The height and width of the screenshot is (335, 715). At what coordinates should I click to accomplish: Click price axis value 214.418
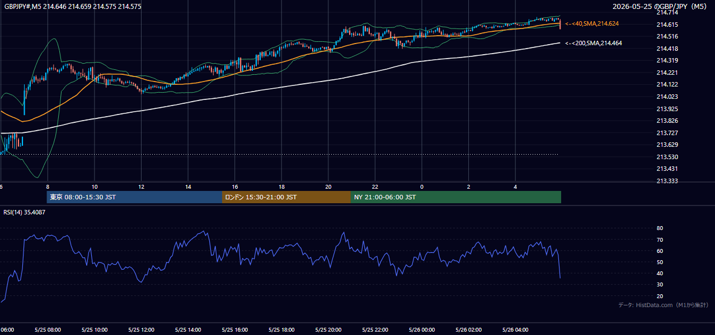667,49
